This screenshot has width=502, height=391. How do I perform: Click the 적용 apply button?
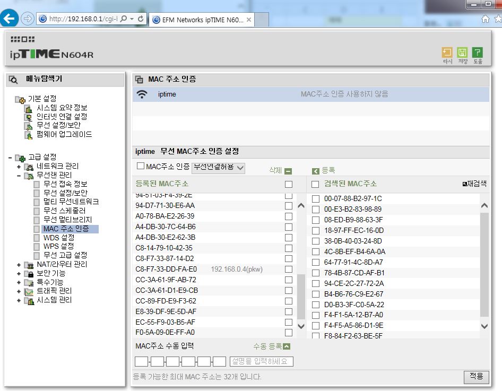pyautogui.click(x=476, y=377)
